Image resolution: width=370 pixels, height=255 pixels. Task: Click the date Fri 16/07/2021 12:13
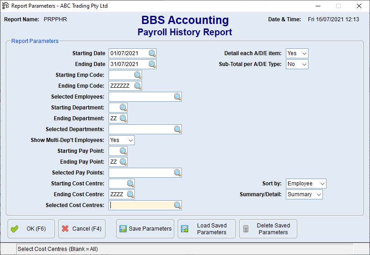[x=333, y=19]
